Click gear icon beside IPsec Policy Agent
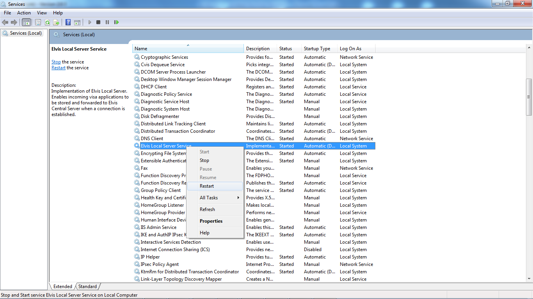 tap(137, 264)
